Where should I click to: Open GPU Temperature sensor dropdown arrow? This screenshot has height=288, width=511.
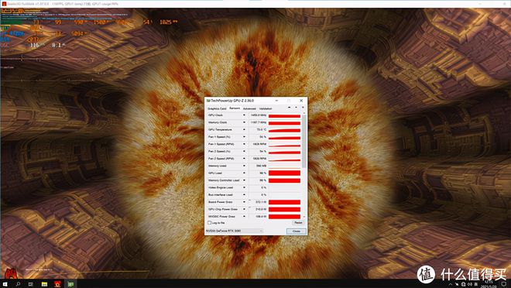(244, 129)
